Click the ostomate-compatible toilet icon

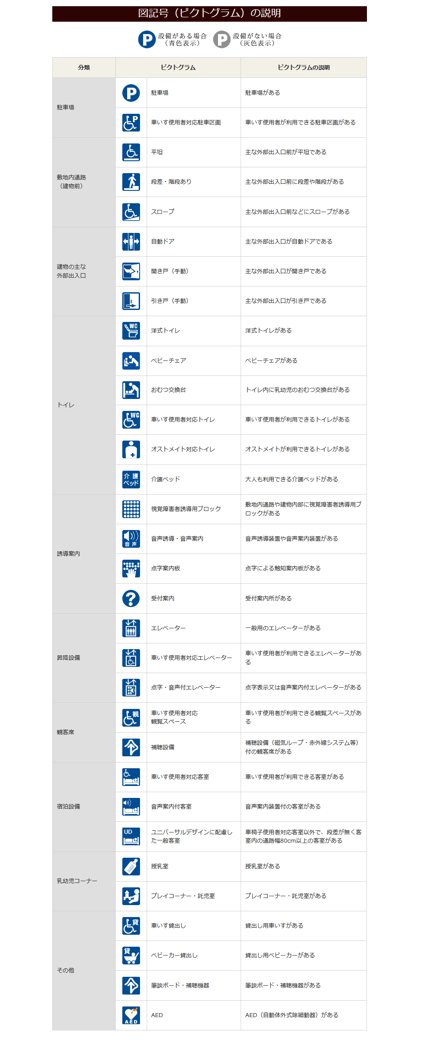coord(131,449)
